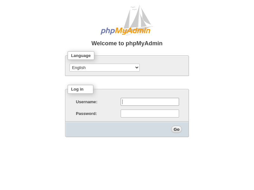This screenshot has width=254, height=190.
Task: Click the "Log in" section legend
Action: pos(77,89)
